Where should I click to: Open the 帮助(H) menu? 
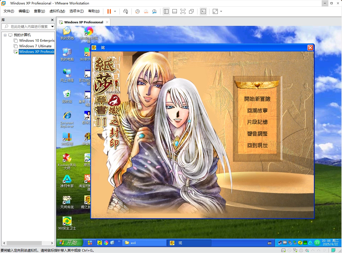click(94, 11)
